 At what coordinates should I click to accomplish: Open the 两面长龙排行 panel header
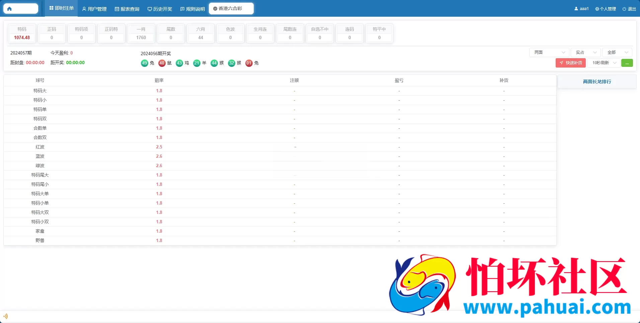coord(597,82)
